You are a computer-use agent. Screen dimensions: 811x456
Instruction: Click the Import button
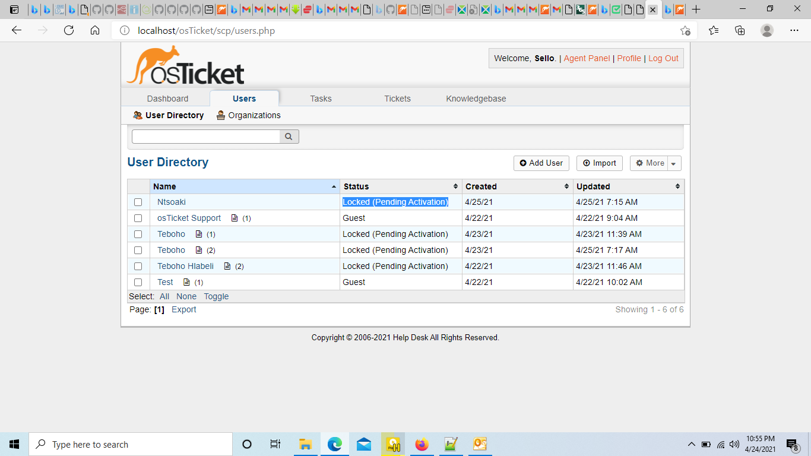(x=599, y=163)
